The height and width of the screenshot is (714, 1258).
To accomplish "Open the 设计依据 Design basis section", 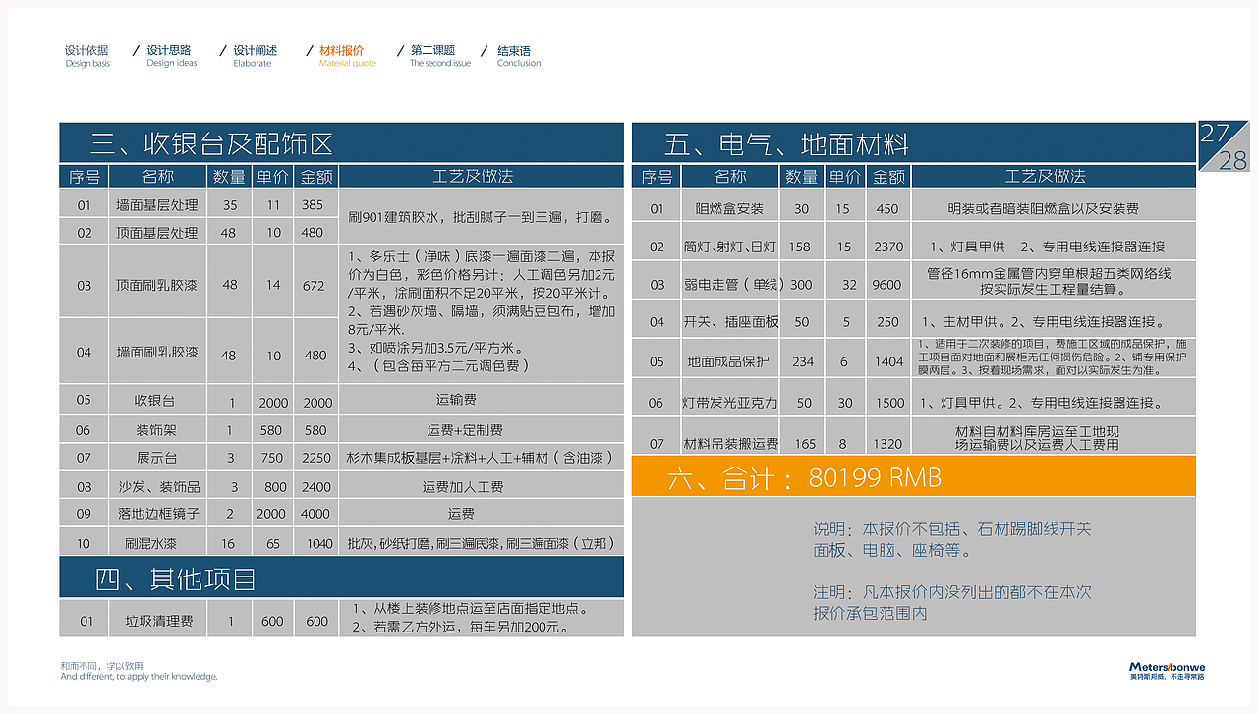I will [x=87, y=56].
